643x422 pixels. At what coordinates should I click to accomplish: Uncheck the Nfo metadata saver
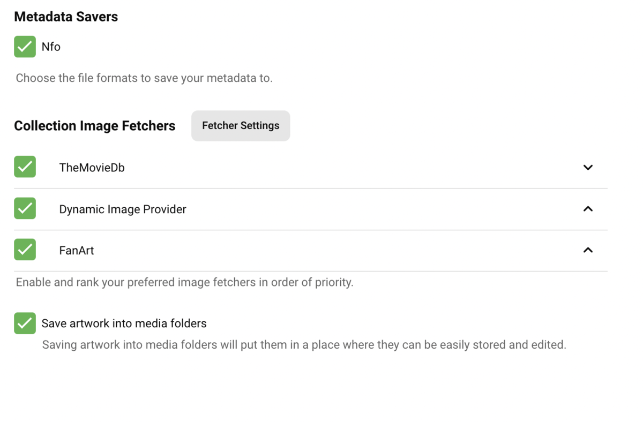coord(25,47)
